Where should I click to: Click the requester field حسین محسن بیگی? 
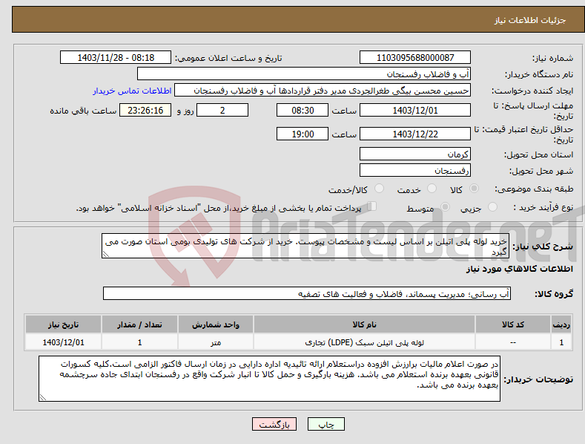click(x=323, y=90)
